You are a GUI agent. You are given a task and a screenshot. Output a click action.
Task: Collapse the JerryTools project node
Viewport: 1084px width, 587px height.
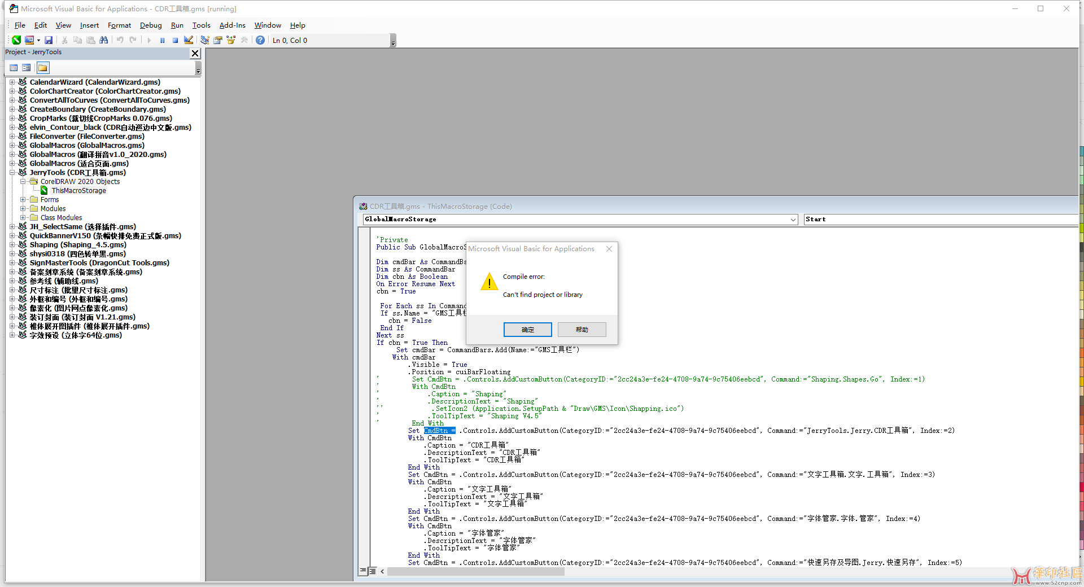click(12, 173)
